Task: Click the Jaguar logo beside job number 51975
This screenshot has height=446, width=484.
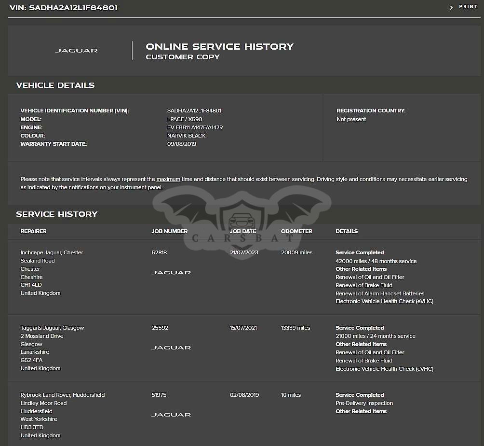Action: pos(171,415)
